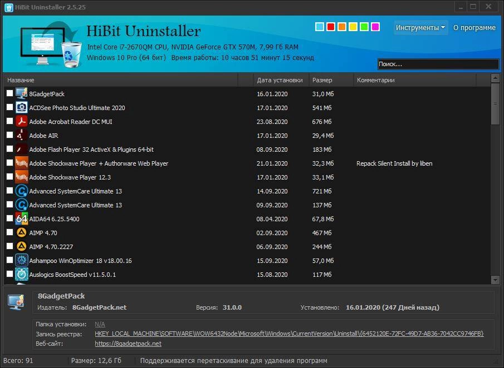Check the 8GadgetPack checkbox
The width and height of the screenshot is (504, 368).
[9, 93]
